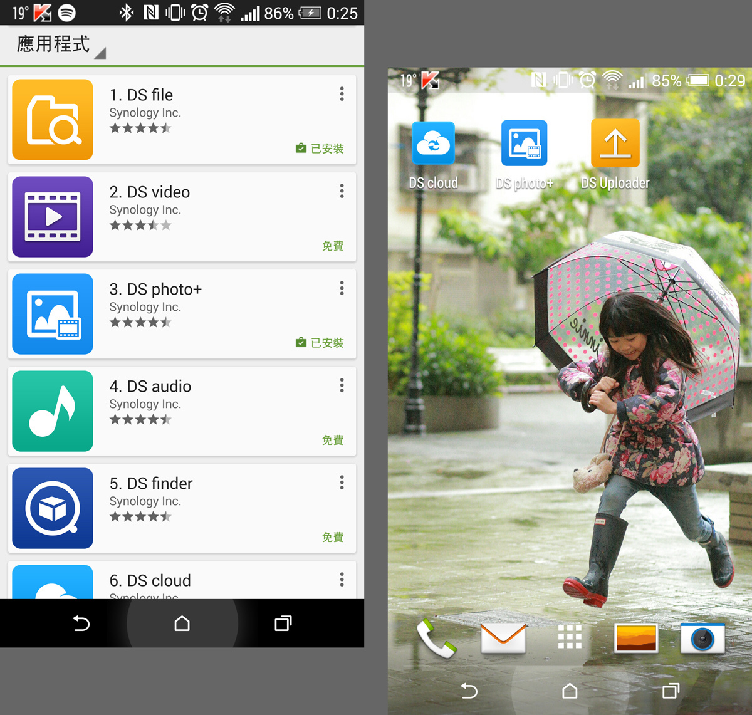Tap the alarm clock icon in left status bar

pos(199,13)
